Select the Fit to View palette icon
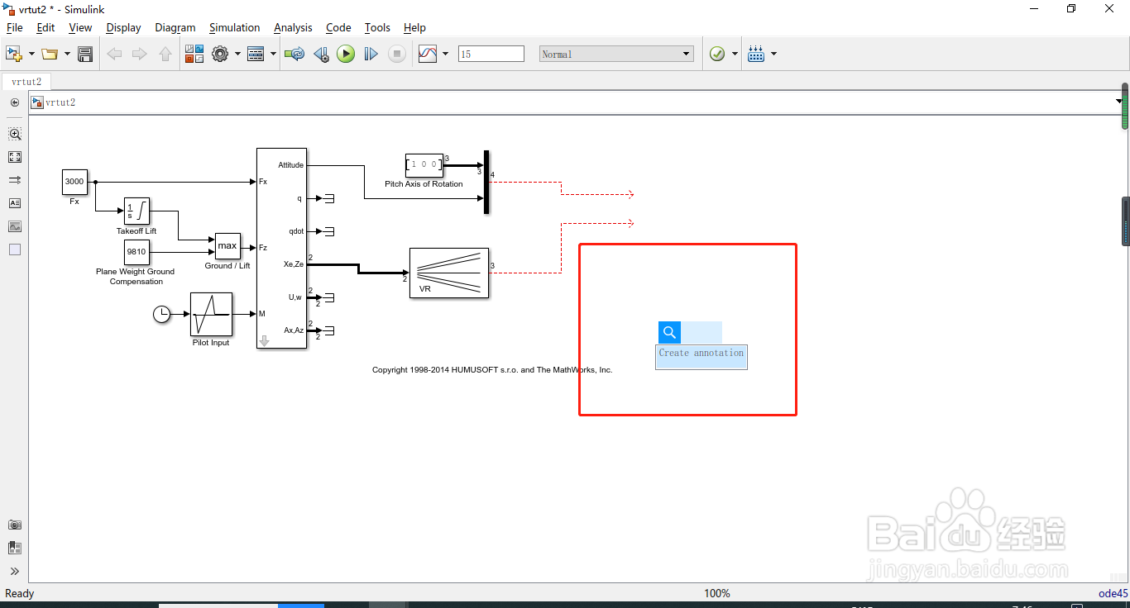The width and height of the screenshot is (1130, 608). point(15,157)
